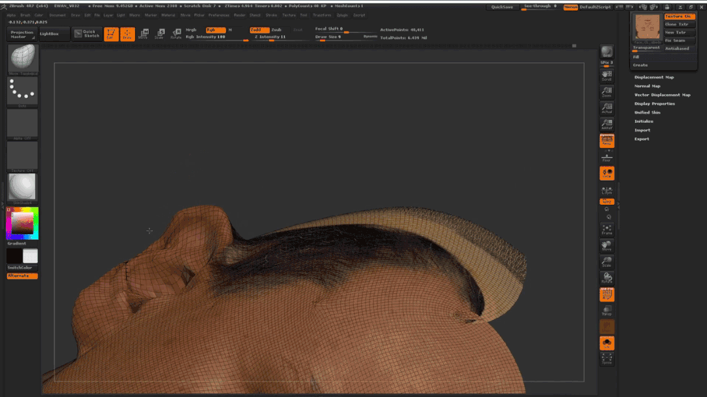Toggle the Texture On button
Screen dimensions: 707x397
tap(678, 16)
